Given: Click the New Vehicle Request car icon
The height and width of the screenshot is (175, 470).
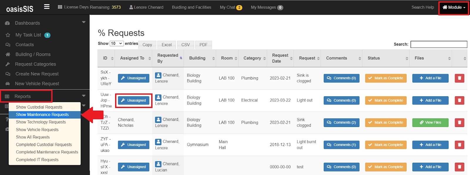Looking at the screenshot, I should pos(8,84).
